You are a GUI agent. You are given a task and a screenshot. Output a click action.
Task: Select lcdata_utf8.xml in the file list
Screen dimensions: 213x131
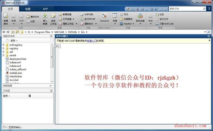(18, 70)
